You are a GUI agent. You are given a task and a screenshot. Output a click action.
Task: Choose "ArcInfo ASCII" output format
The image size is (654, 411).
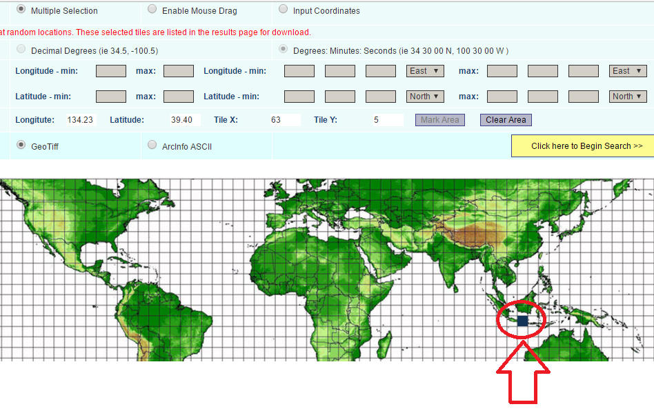(x=152, y=144)
